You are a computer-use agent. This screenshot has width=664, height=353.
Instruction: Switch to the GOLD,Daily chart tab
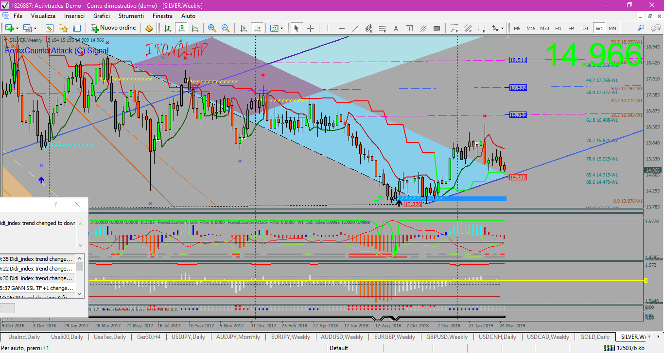(595, 337)
